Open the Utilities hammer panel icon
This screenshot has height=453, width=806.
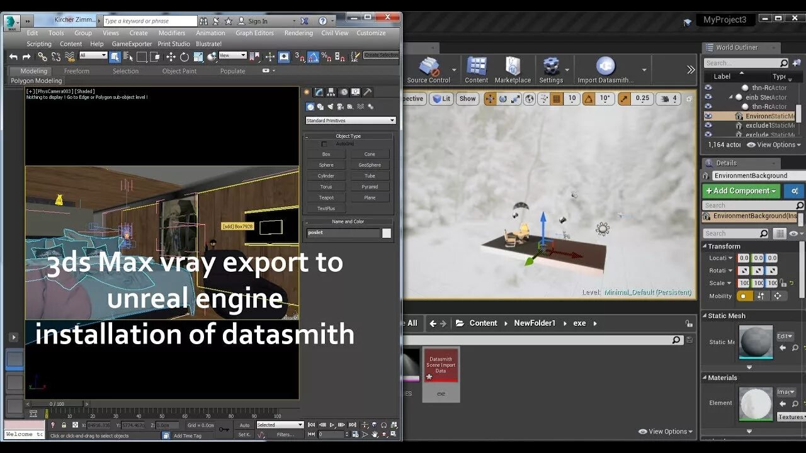tap(368, 92)
